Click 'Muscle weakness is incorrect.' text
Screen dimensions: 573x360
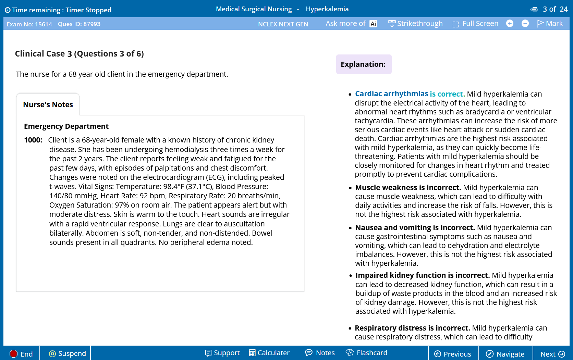pyautogui.click(x=408, y=188)
